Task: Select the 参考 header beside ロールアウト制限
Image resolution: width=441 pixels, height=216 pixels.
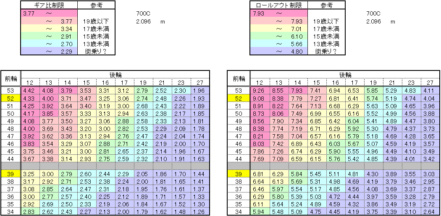Action: point(326,5)
